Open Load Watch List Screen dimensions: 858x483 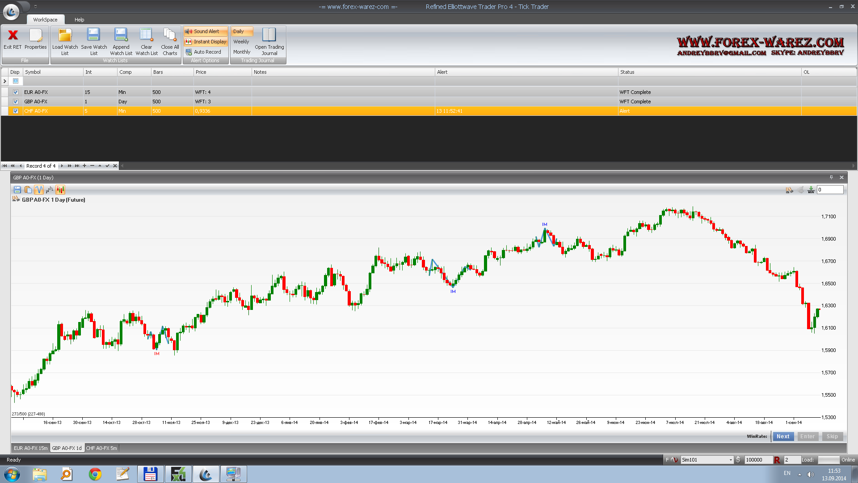[65, 40]
